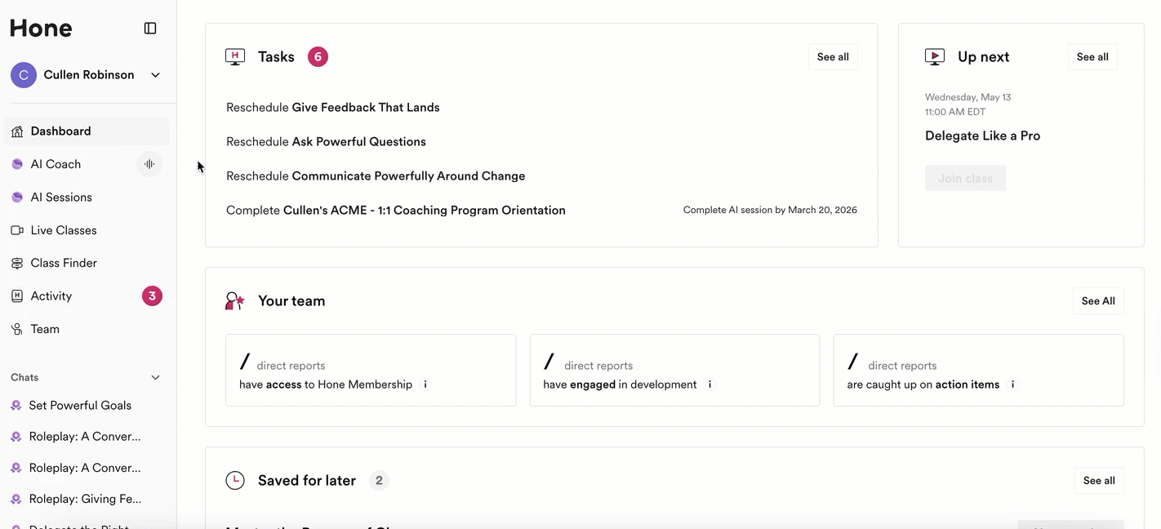Screen dimensions: 1161x529
Task: Click See All in Your team
Action: [1098, 301]
